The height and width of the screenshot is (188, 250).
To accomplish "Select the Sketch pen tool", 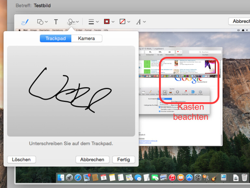I will pos(25,22).
